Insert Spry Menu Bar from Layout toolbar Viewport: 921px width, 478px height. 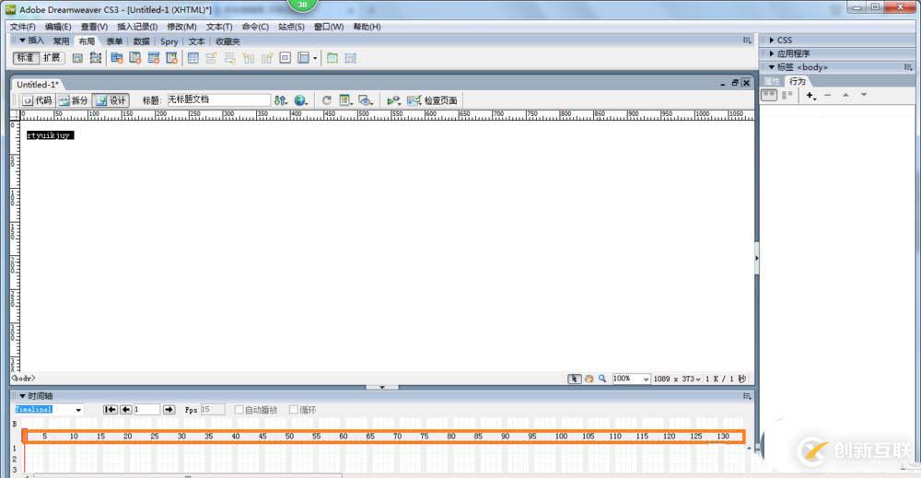(117, 58)
